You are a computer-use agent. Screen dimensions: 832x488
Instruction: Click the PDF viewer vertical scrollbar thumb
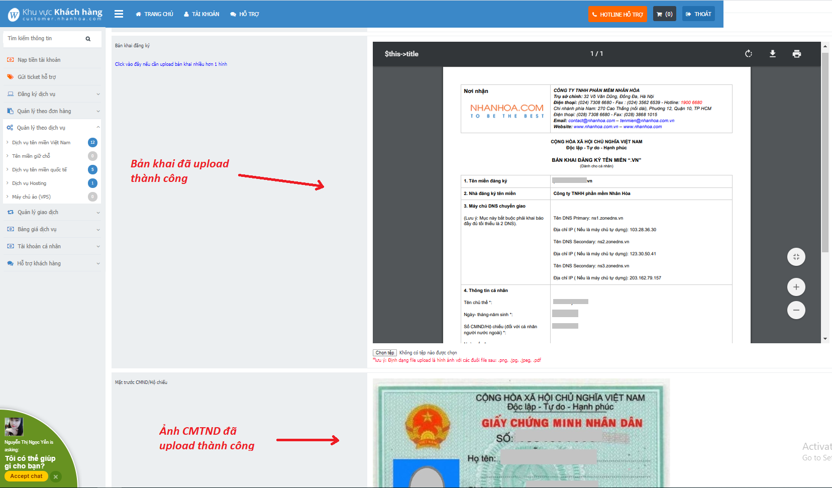(x=825, y=152)
